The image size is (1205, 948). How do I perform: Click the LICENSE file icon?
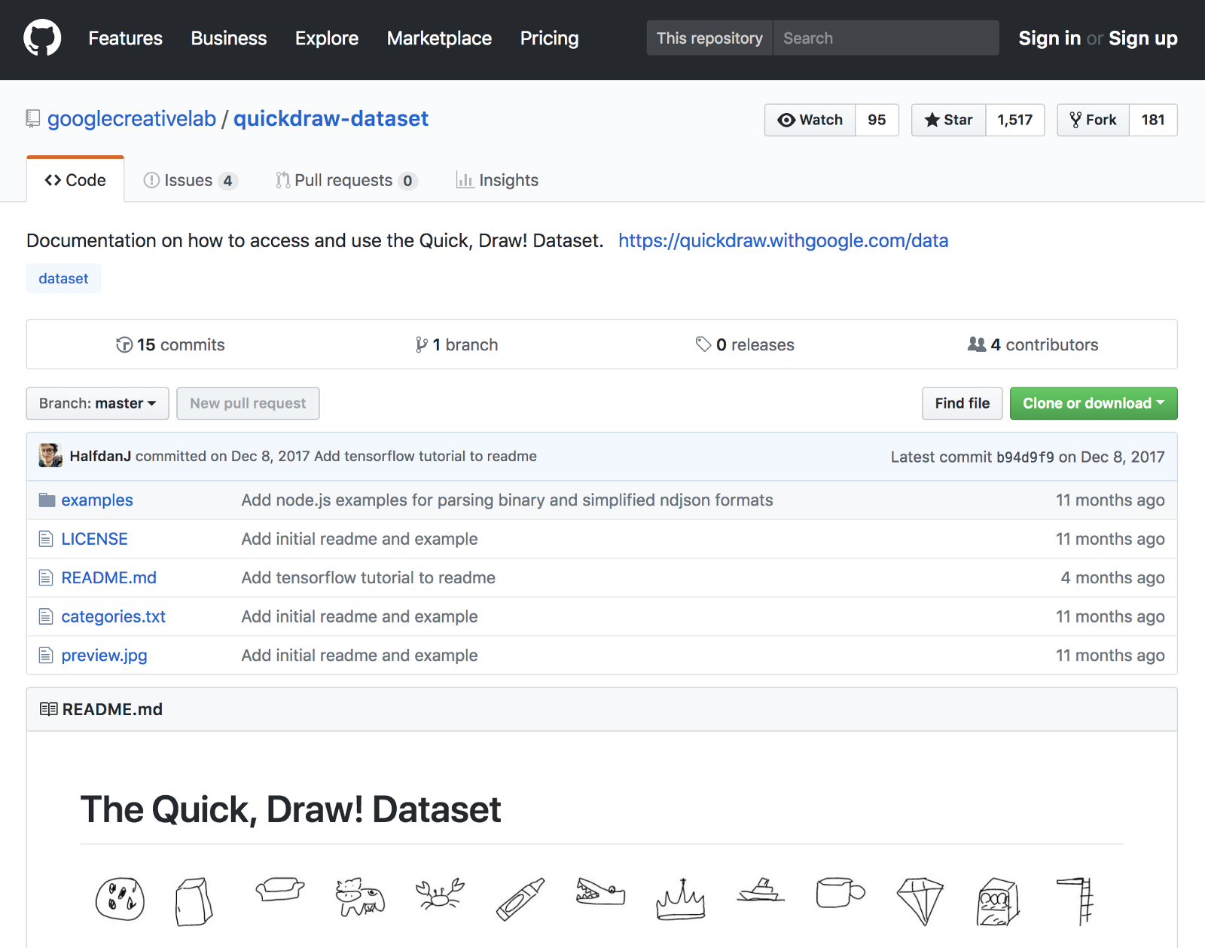[46, 540]
